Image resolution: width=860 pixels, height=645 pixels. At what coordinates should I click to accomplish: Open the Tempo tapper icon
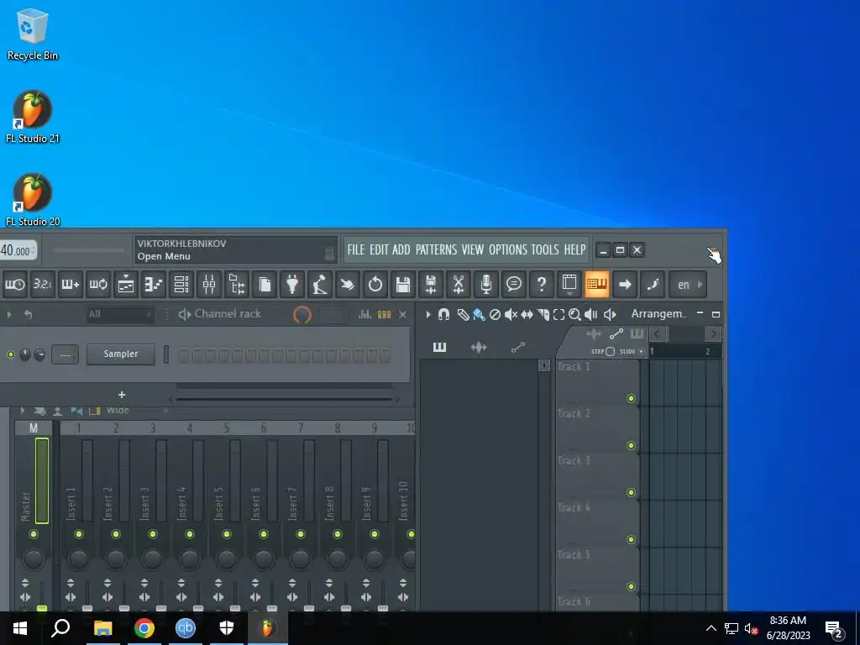coord(320,284)
